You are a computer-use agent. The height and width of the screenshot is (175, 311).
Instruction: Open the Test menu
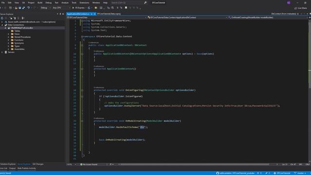[x=56, y=3]
